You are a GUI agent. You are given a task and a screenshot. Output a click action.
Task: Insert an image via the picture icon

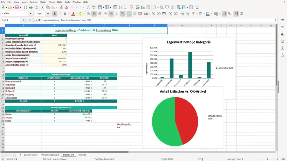(x=138, y=7)
